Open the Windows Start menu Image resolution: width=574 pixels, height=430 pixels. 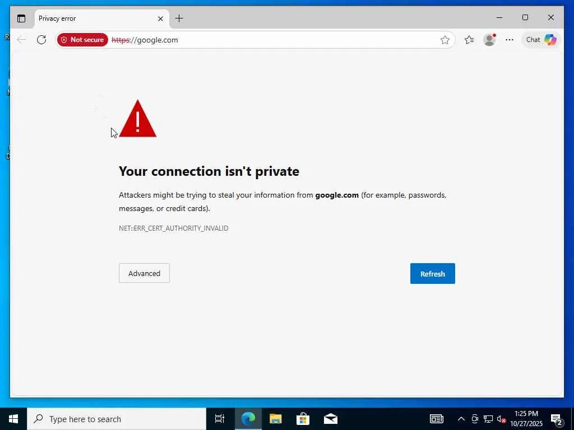click(13, 419)
